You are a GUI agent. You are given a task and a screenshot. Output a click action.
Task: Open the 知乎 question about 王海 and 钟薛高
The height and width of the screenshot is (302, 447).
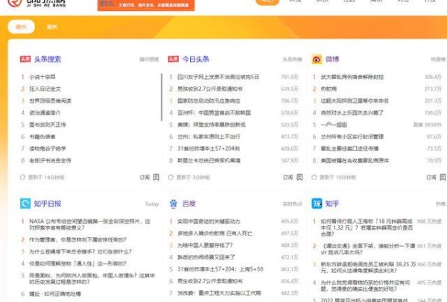(x=367, y=227)
